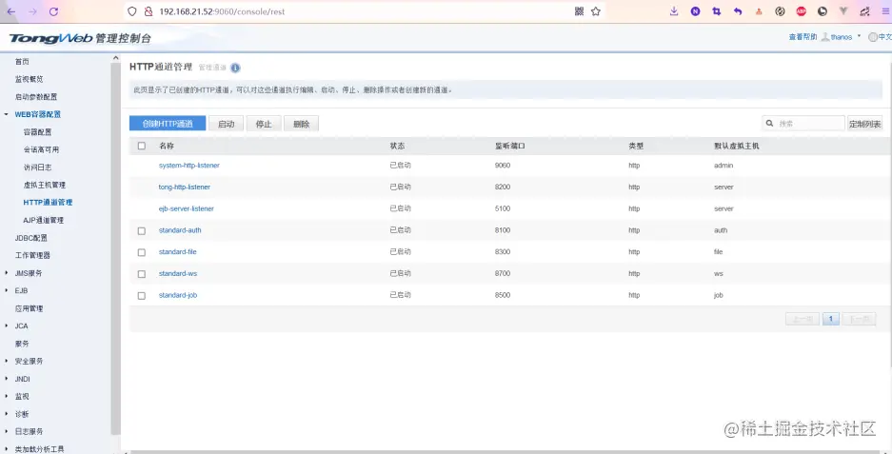
Task: Click the 查看帮助 link
Action: point(803,37)
